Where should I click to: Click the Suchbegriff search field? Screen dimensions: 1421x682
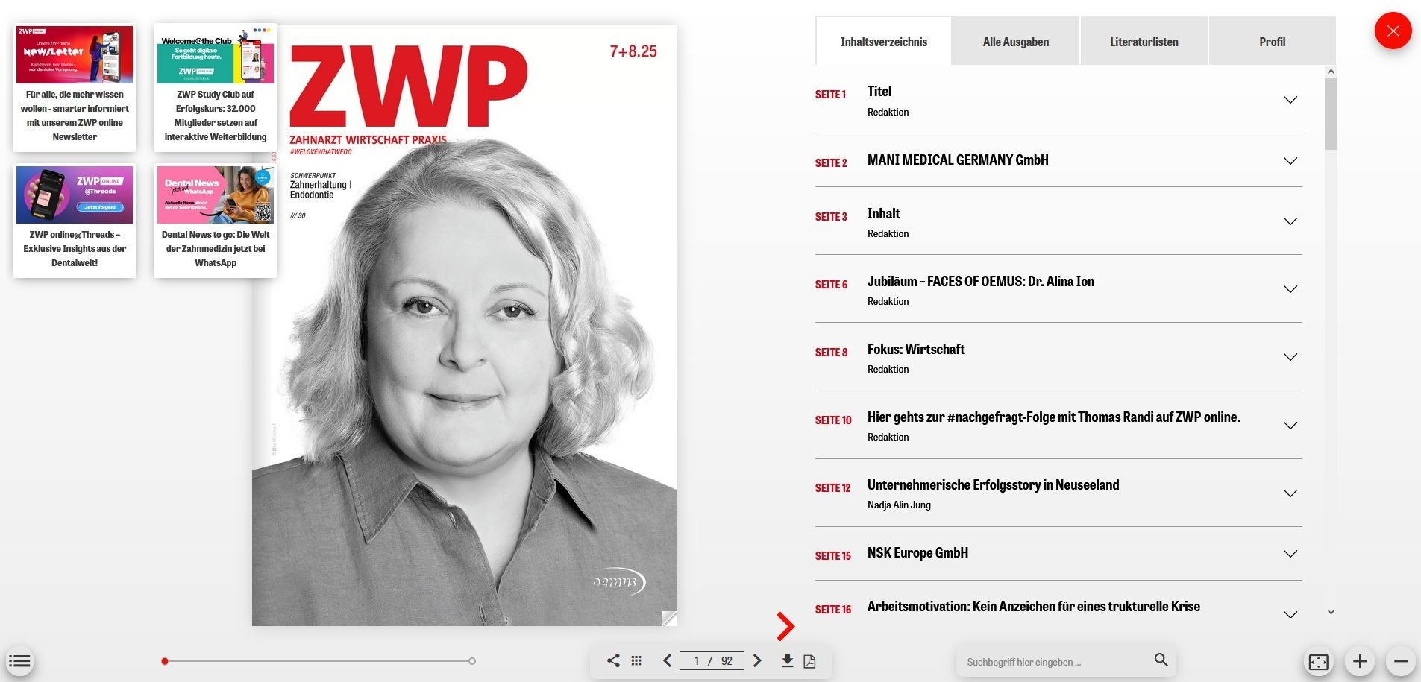click(x=1055, y=662)
